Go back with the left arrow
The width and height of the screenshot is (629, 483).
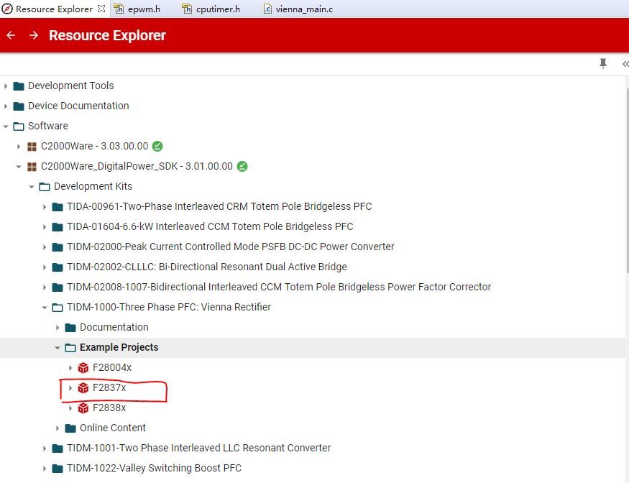pos(11,35)
